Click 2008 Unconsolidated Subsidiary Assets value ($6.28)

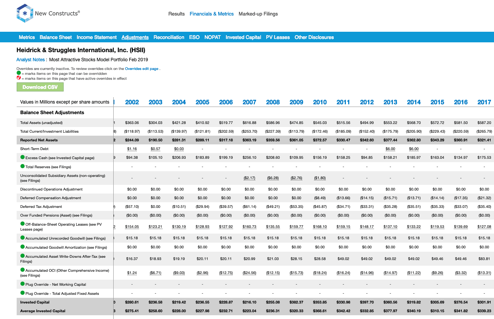(273, 178)
